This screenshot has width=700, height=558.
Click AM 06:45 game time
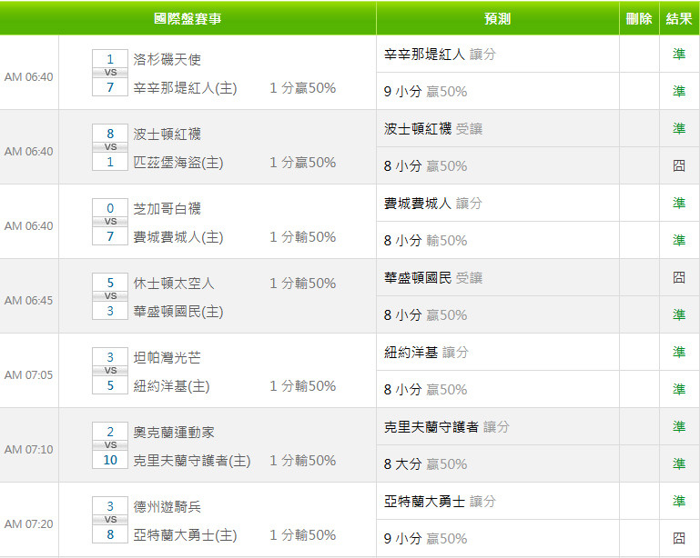[28, 301]
